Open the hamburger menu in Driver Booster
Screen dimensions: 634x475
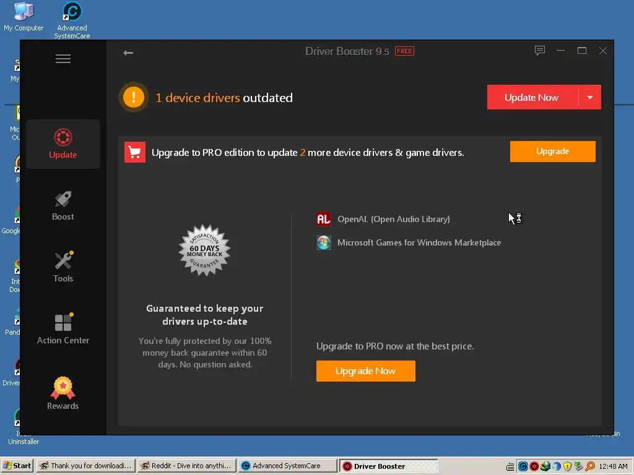63,59
